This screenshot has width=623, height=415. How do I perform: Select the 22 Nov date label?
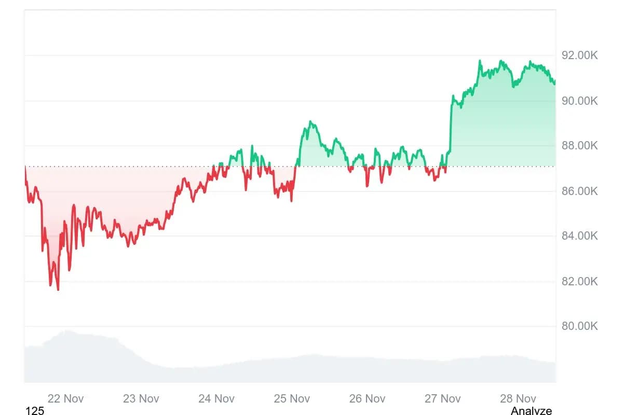pos(65,398)
